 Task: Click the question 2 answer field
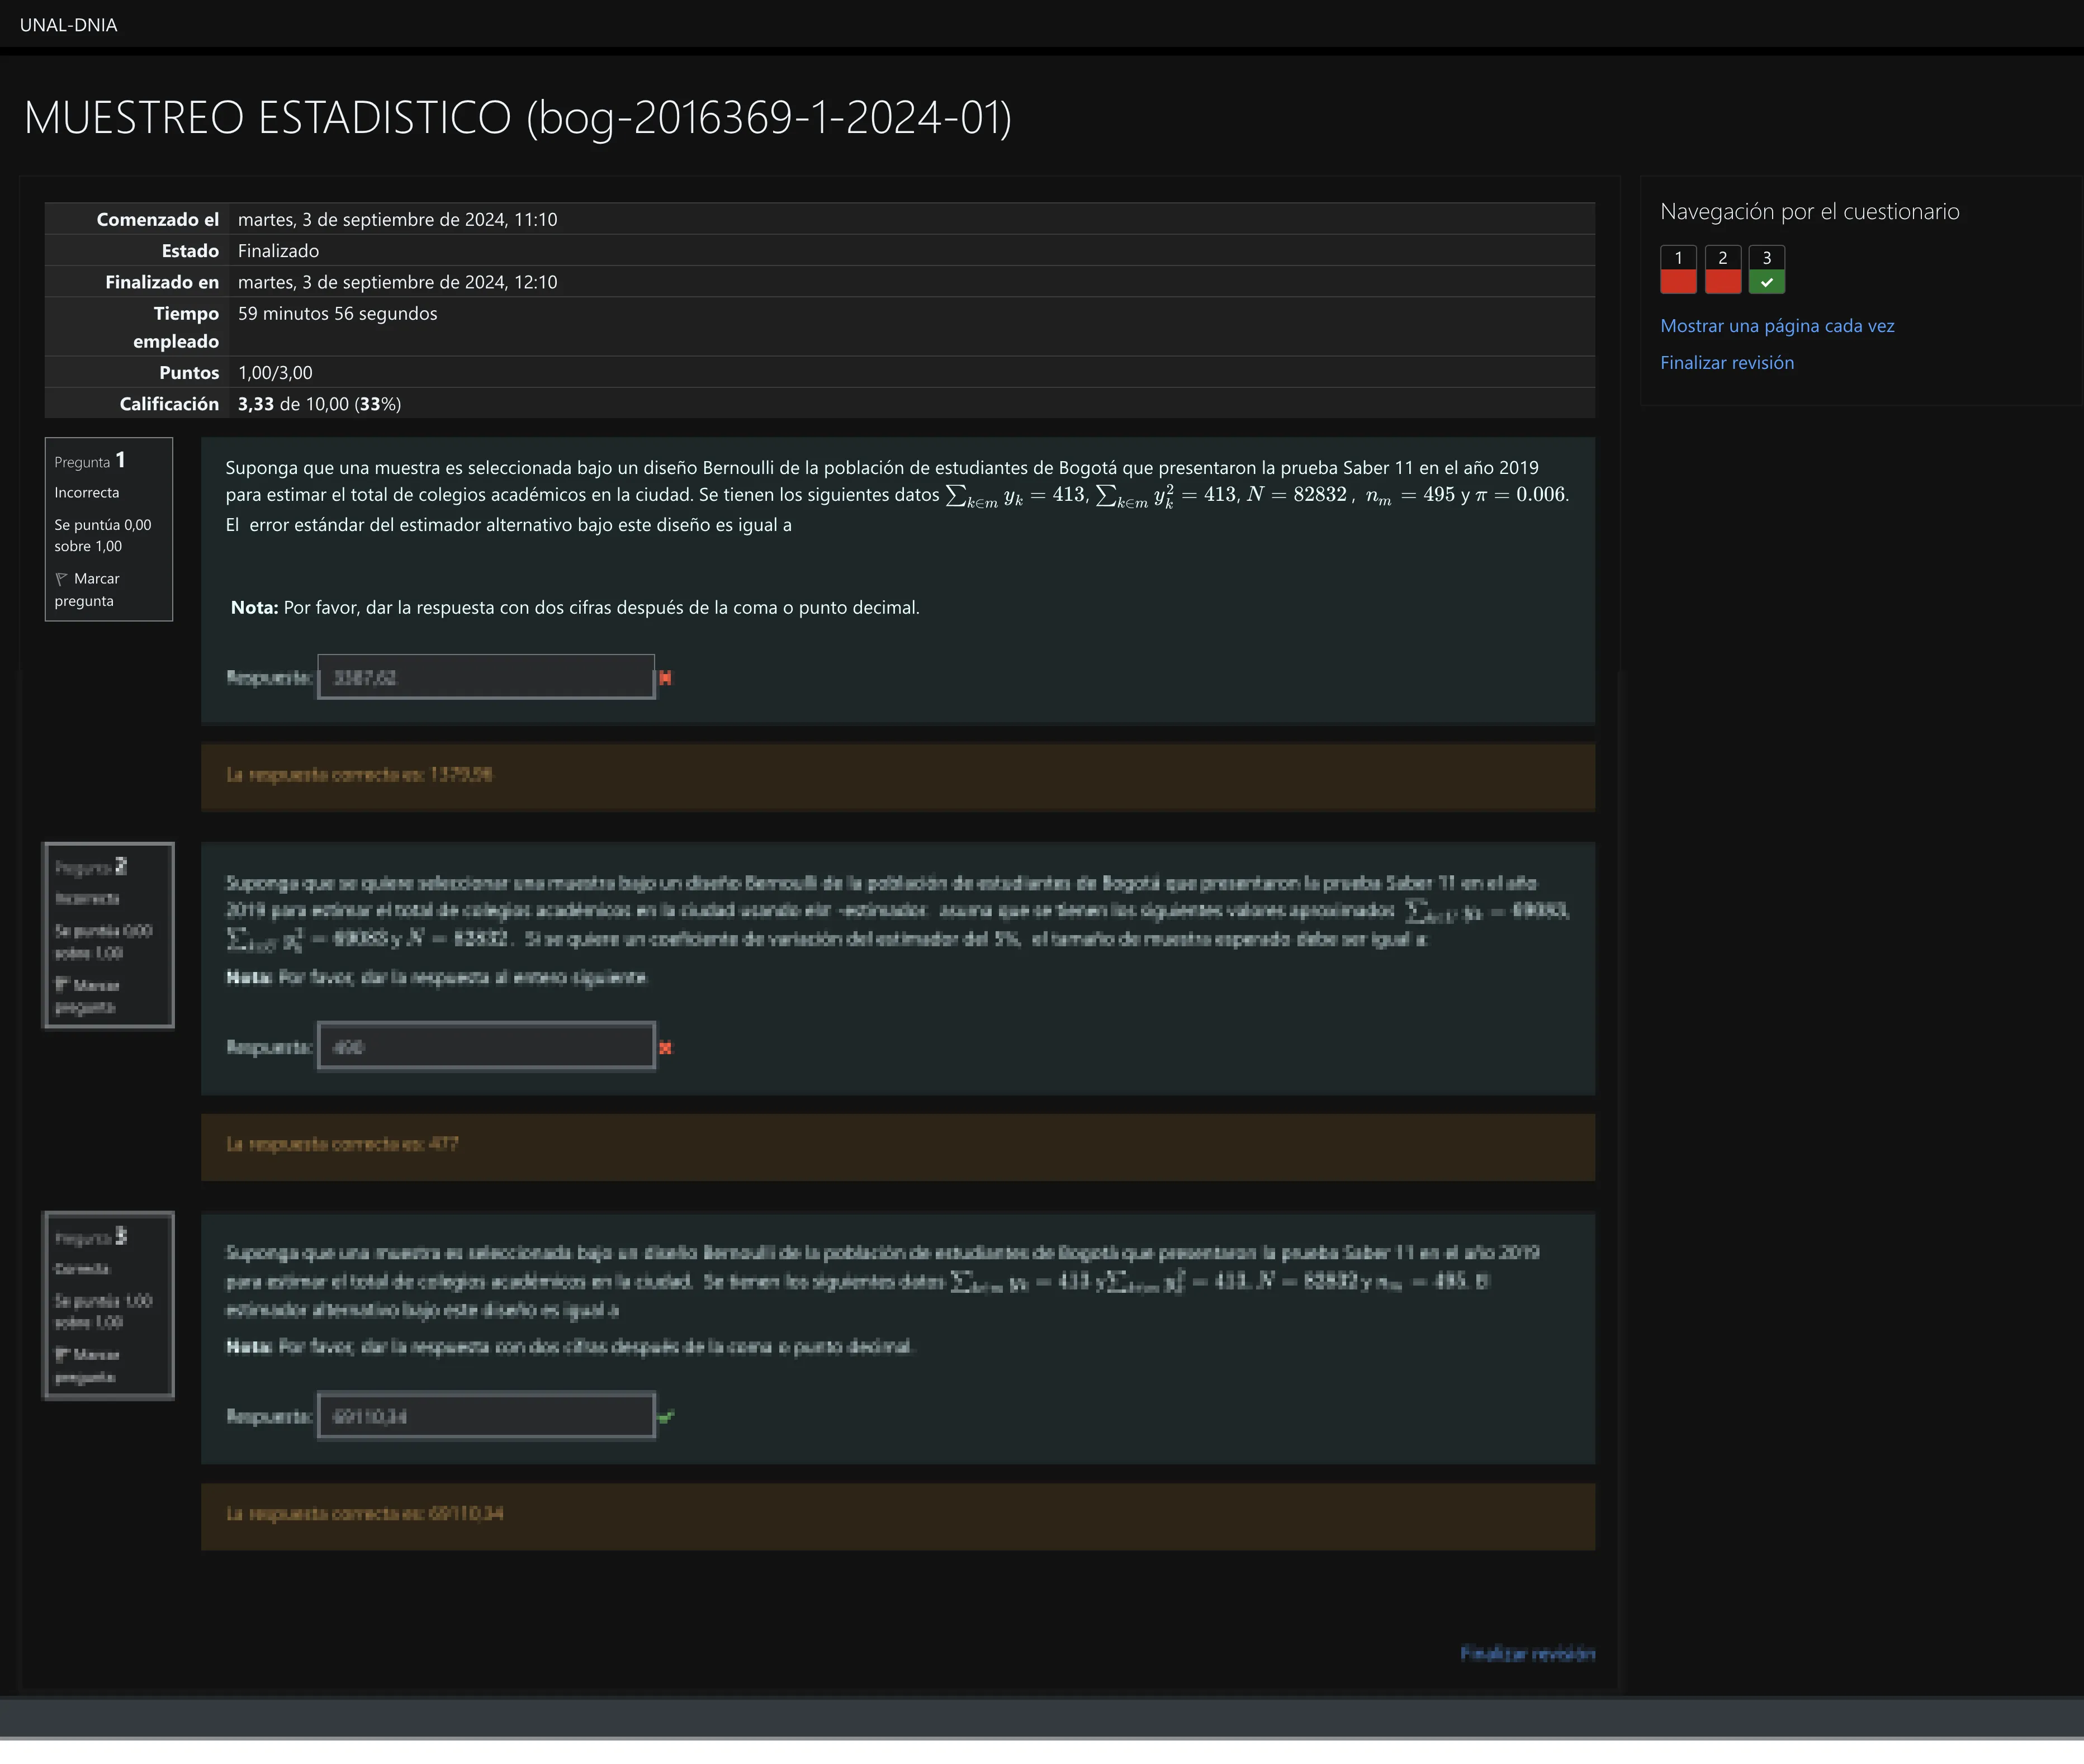(x=486, y=1047)
